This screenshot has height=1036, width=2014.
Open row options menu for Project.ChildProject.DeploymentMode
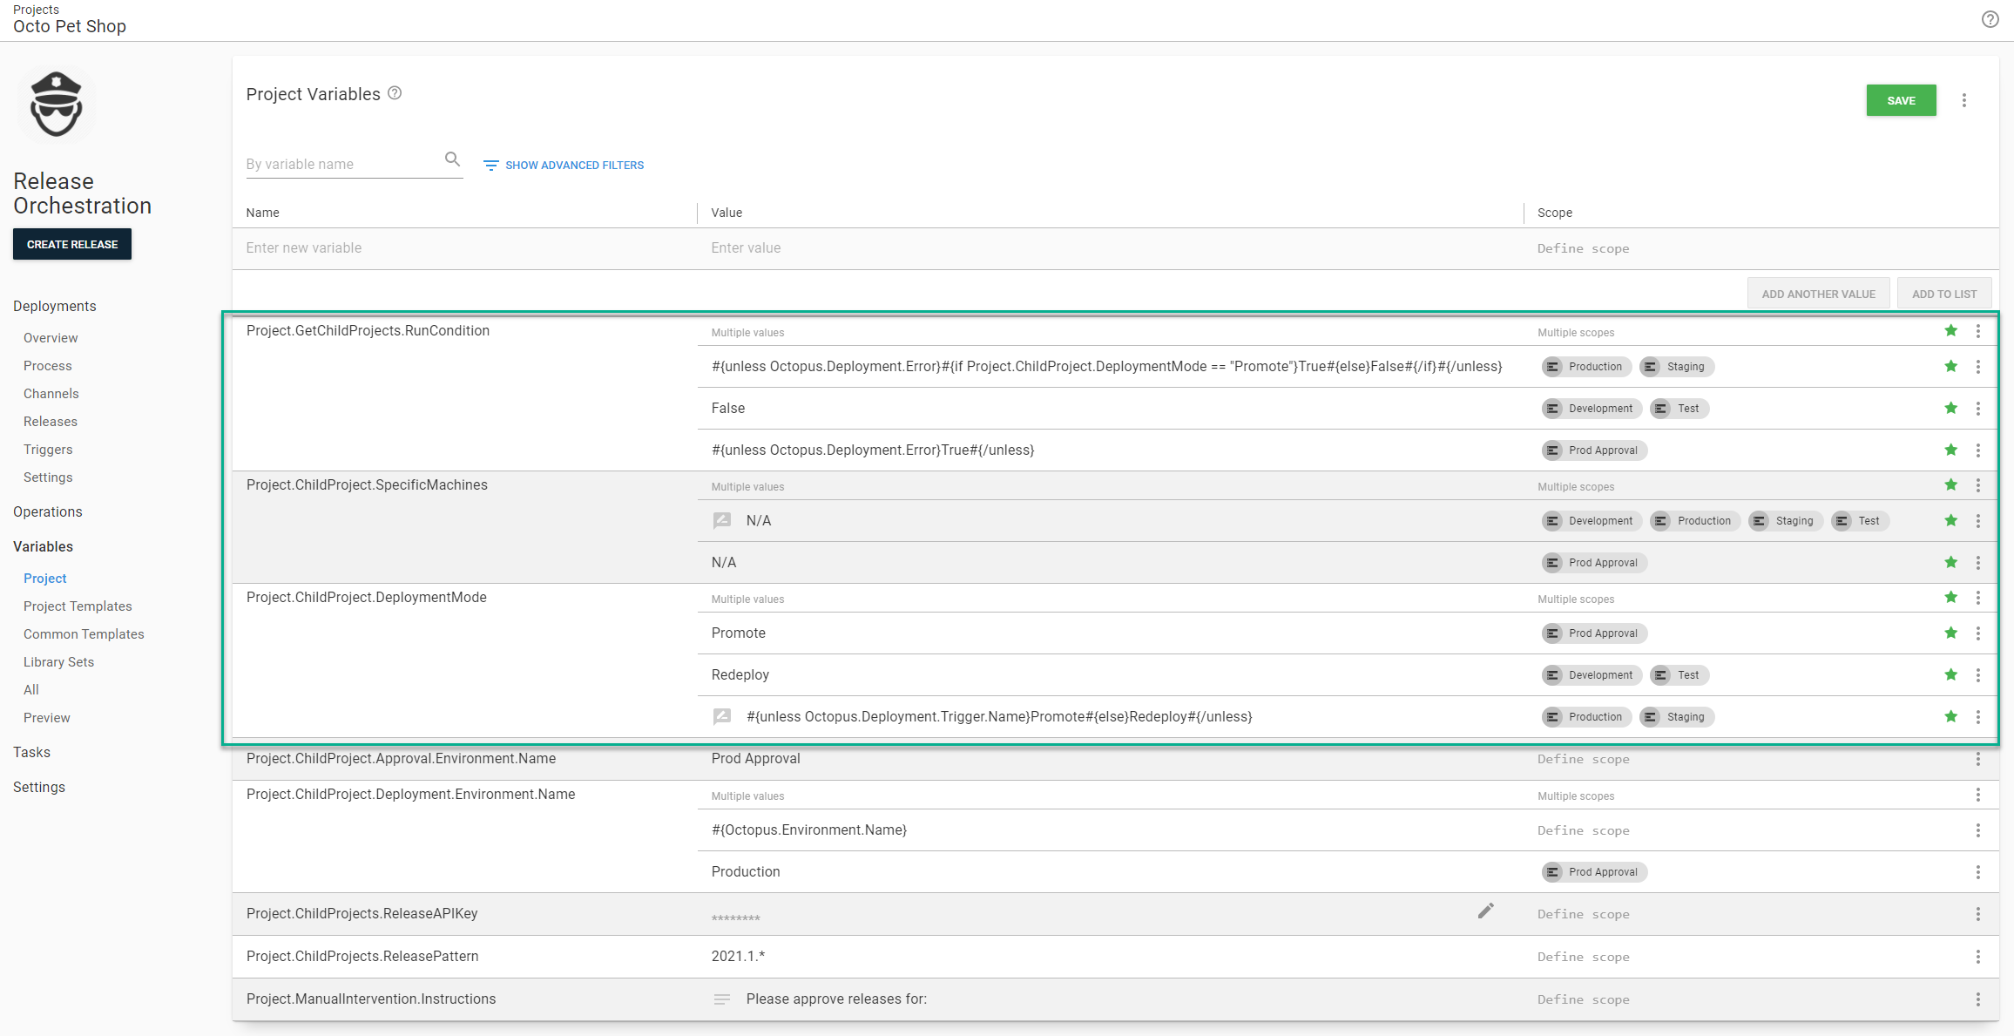(1978, 597)
